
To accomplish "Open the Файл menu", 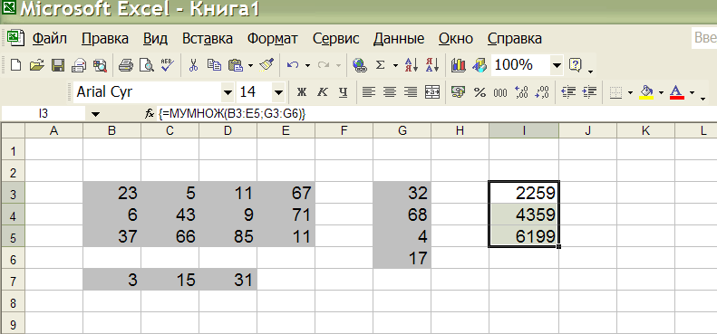I will pos(49,38).
